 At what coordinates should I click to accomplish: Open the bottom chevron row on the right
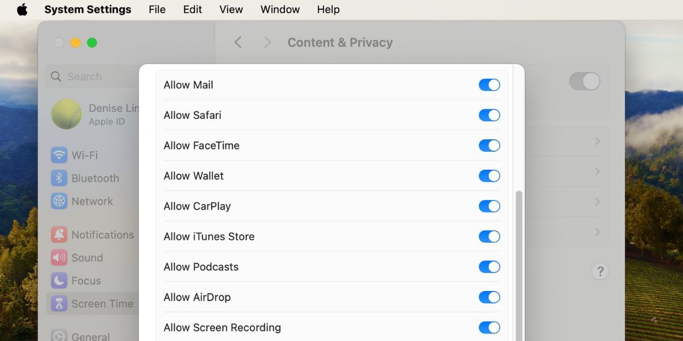click(596, 232)
